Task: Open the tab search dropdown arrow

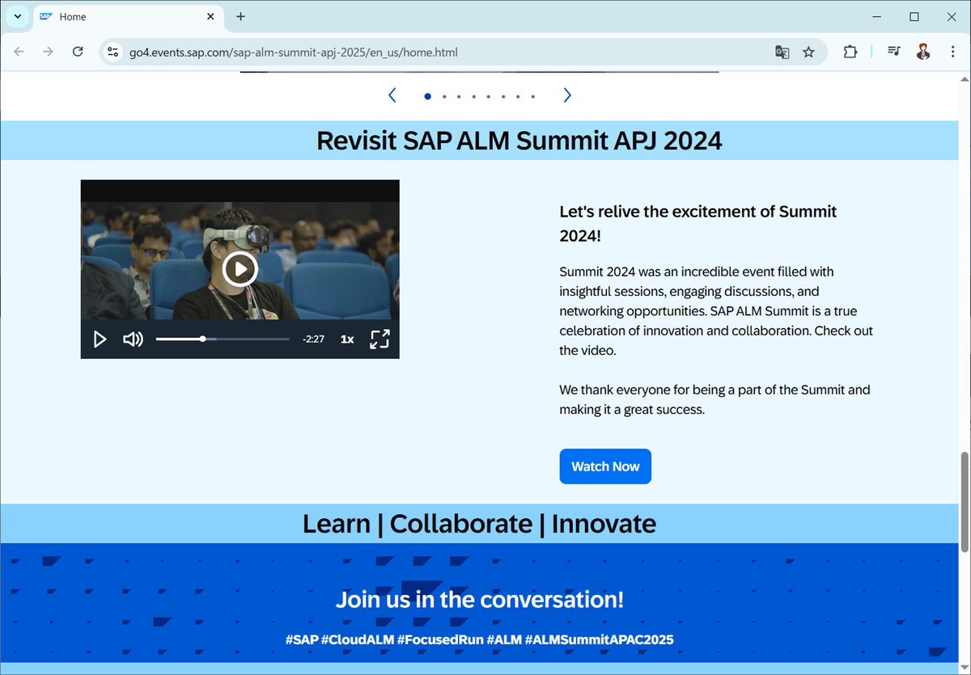Action: click(x=17, y=16)
